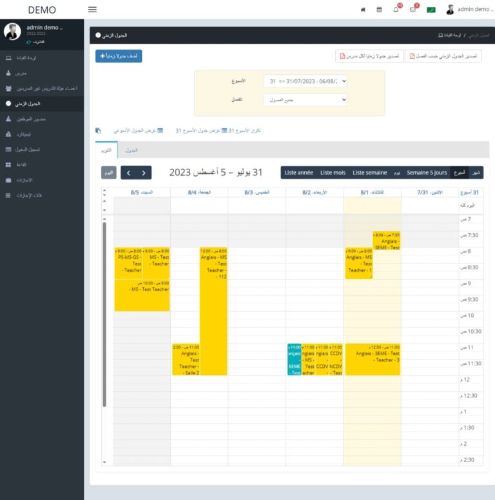The width and height of the screenshot is (495, 500).
Task: Click the DEMO logo text
Action: click(42, 10)
